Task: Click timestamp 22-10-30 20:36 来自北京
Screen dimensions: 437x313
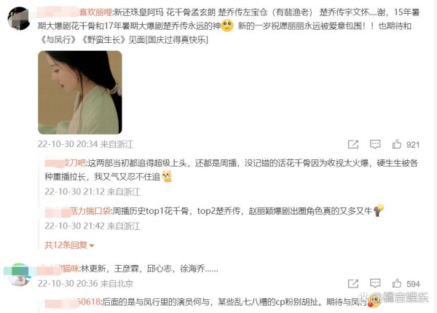Action: 85,283
